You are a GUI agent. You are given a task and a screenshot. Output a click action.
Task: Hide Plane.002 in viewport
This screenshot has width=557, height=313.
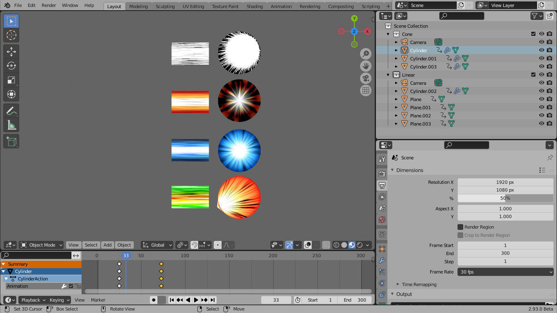coord(542,115)
